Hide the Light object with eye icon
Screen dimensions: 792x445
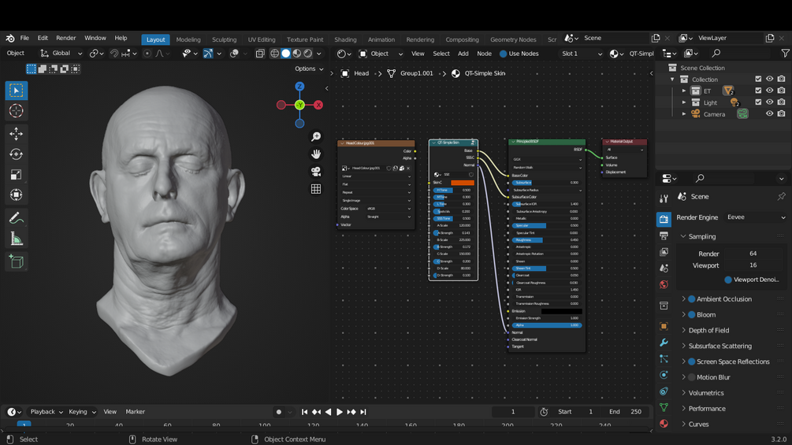coord(769,102)
